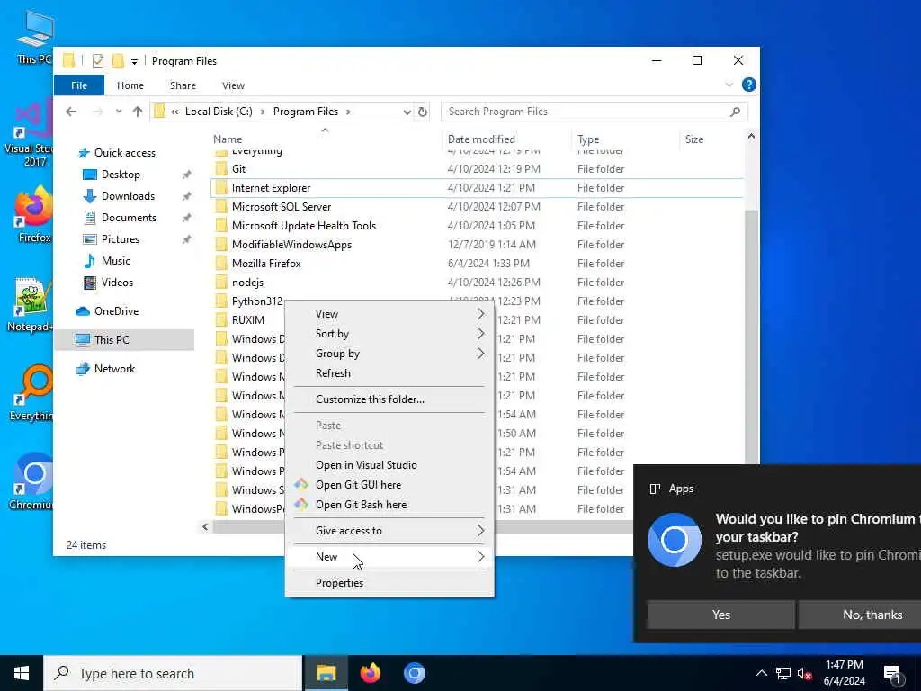Image resolution: width=921 pixels, height=691 pixels.
Task: Click the vertical scrollbar up arrow
Action: click(751, 137)
